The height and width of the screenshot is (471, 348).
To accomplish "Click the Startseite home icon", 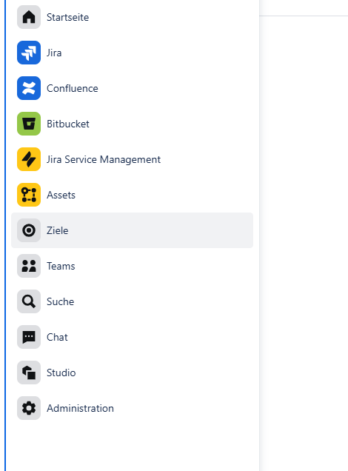I will click(29, 17).
